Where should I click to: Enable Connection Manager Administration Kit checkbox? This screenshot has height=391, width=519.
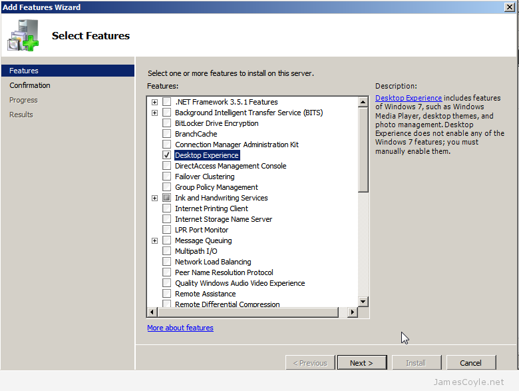tap(167, 144)
